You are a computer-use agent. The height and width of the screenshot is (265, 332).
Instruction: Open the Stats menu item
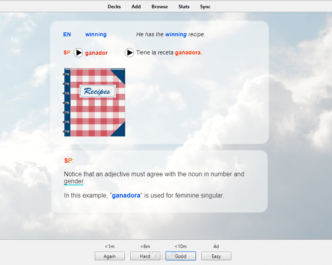pyautogui.click(x=184, y=7)
